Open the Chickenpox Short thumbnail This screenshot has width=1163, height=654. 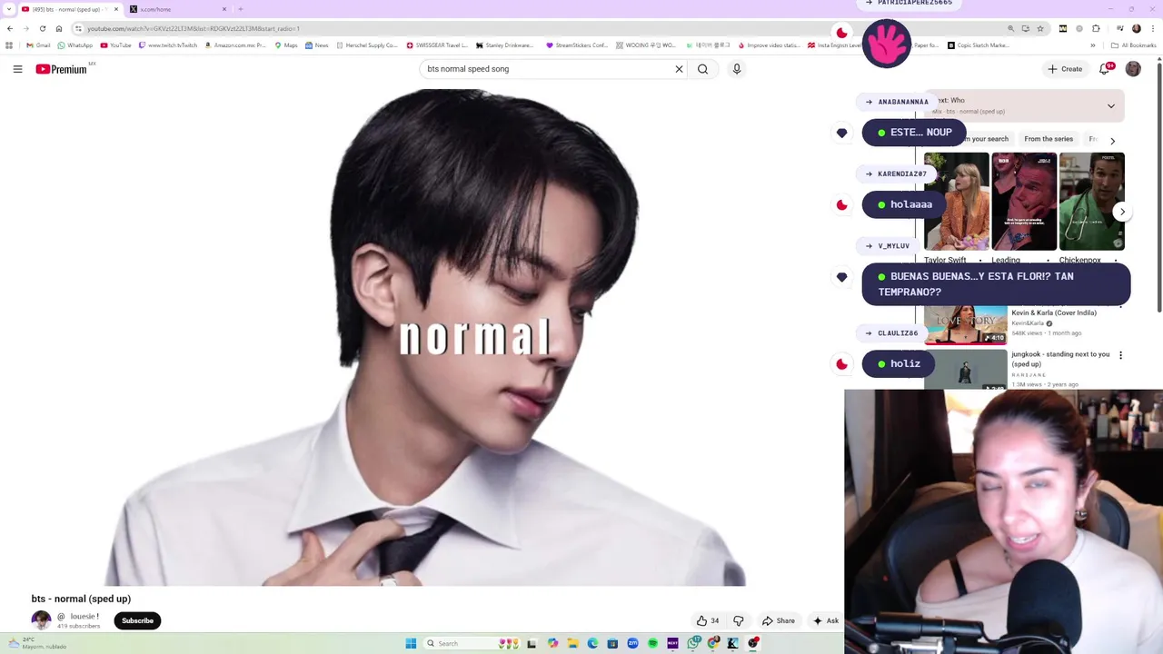tap(1091, 202)
